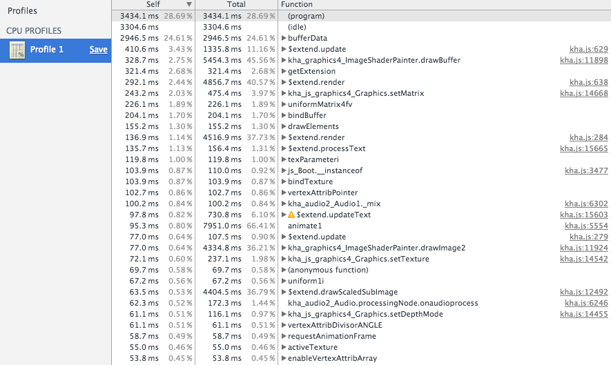The width and height of the screenshot is (611, 365).
Task: Expand the $extend.update kha.js:279 row
Action: coord(284,237)
